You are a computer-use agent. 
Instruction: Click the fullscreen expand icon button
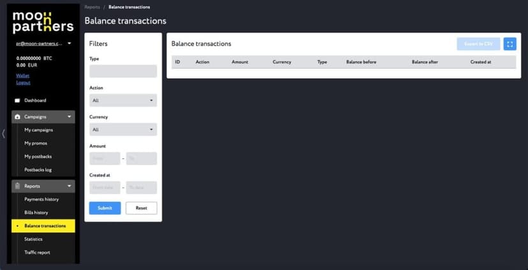(510, 44)
